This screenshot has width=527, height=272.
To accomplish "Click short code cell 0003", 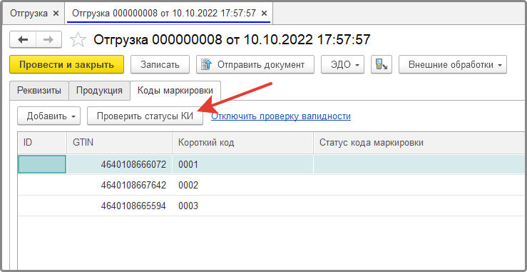I will (x=242, y=206).
